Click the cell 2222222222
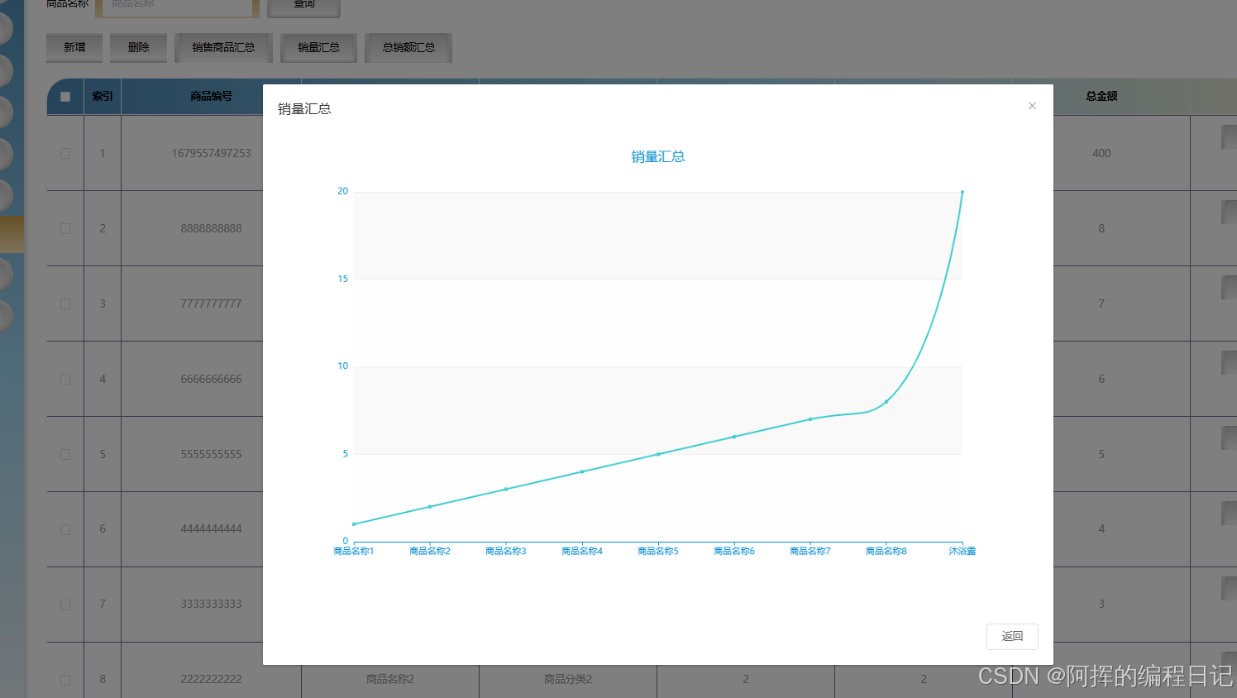Image resolution: width=1237 pixels, height=698 pixels. (211, 680)
